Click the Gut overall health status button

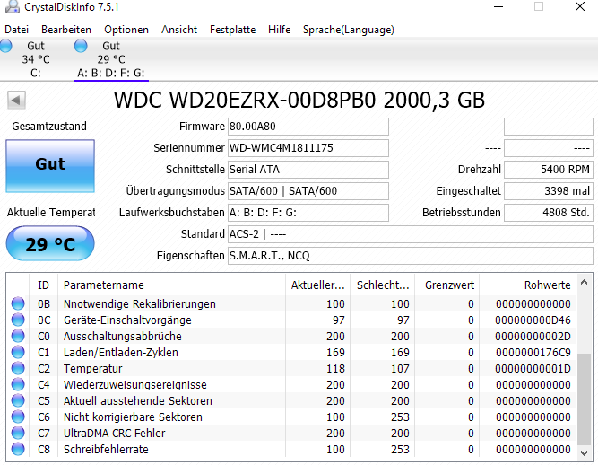pyautogui.click(x=50, y=166)
